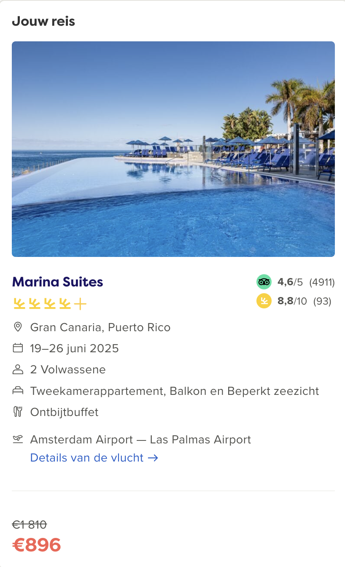Click the calendar icon beside travel dates
The image size is (345, 567).
18,348
